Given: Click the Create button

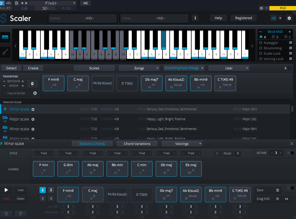Looking at the screenshot, I should [x=33, y=68].
